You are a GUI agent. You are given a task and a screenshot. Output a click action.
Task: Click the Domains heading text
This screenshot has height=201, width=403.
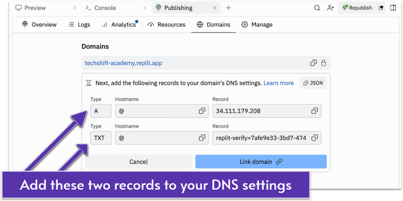tap(95, 47)
